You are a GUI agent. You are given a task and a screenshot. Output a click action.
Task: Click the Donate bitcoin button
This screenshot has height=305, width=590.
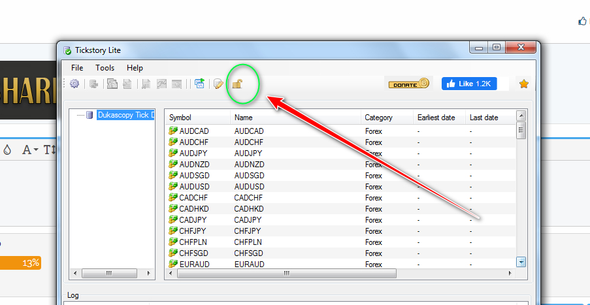[x=408, y=84]
